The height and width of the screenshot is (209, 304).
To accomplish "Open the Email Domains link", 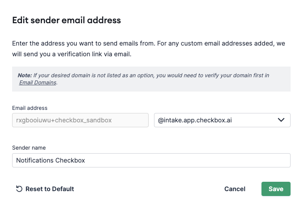I will point(38,83).
